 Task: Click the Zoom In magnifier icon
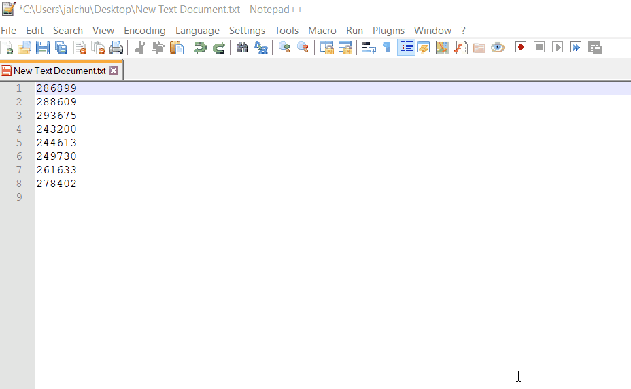(284, 48)
